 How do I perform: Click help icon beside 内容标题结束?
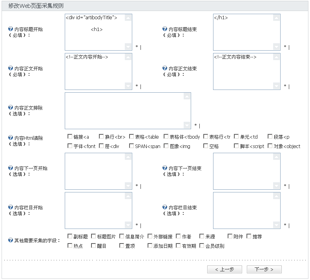click(165, 29)
